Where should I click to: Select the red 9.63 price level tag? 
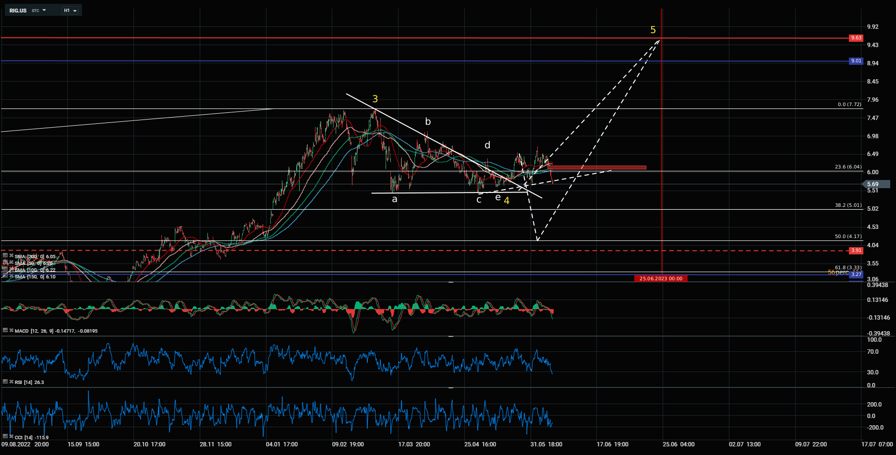[x=856, y=38]
